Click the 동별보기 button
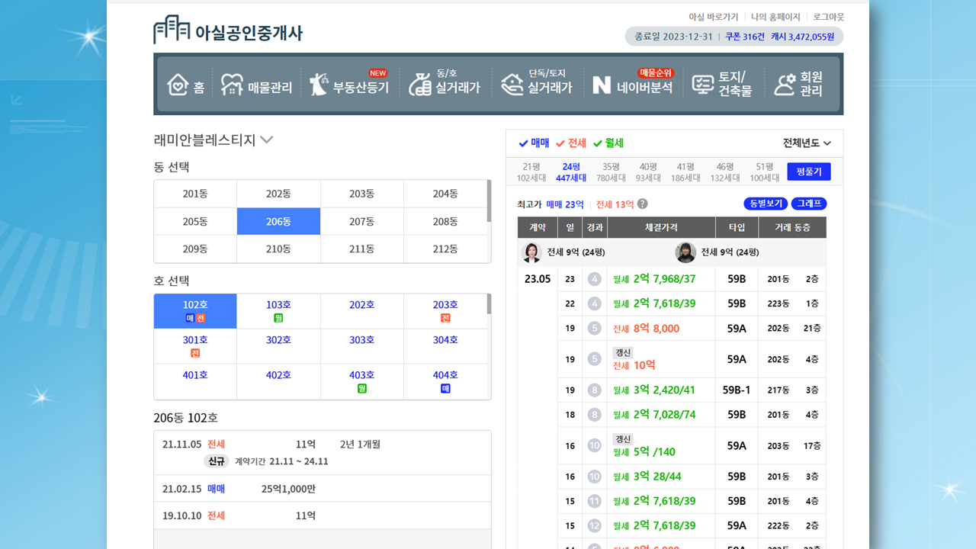Viewport: 976px width, 549px height. pos(765,204)
